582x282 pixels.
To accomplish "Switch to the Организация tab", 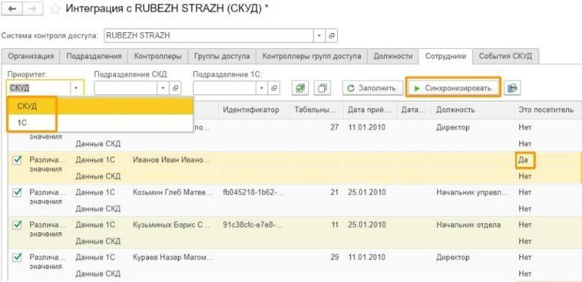I will pyautogui.click(x=31, y=56).
